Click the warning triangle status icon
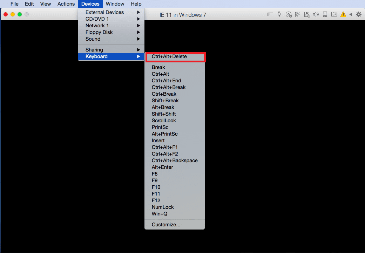This screenshot has width=365, height=253. 343,14
